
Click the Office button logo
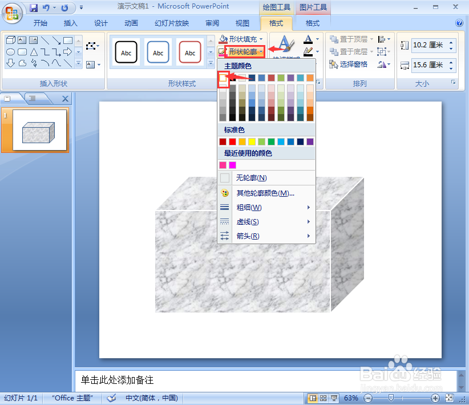click(12, 13)
